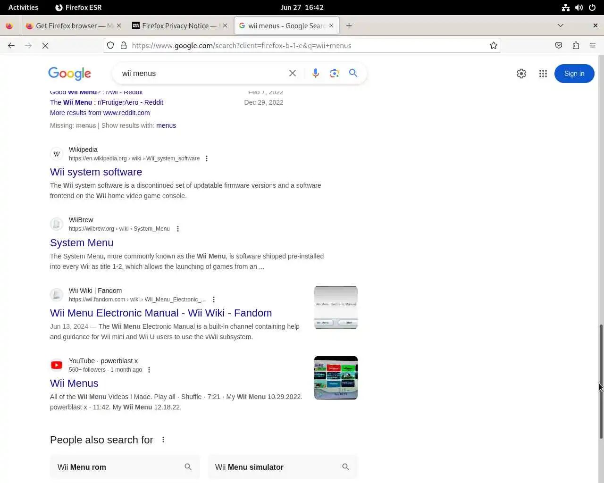Open WiiBrew System Menu result

coord(82,242)
